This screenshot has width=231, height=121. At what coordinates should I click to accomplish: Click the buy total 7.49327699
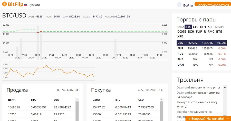146,107
